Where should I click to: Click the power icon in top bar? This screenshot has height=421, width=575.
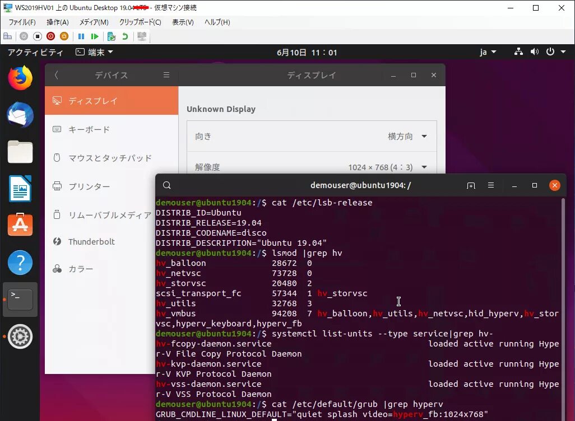[550, 52]
